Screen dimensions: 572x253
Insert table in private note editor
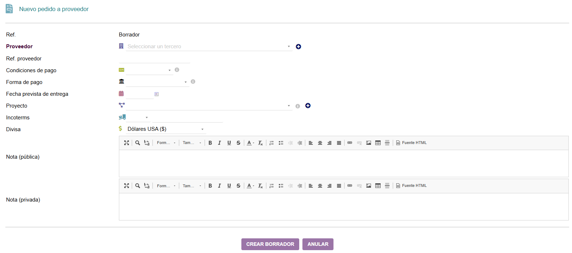click(378, 186)
